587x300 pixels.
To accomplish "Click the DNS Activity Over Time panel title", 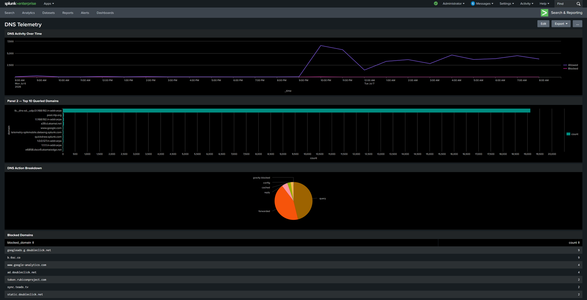I will tap(24, 34).
